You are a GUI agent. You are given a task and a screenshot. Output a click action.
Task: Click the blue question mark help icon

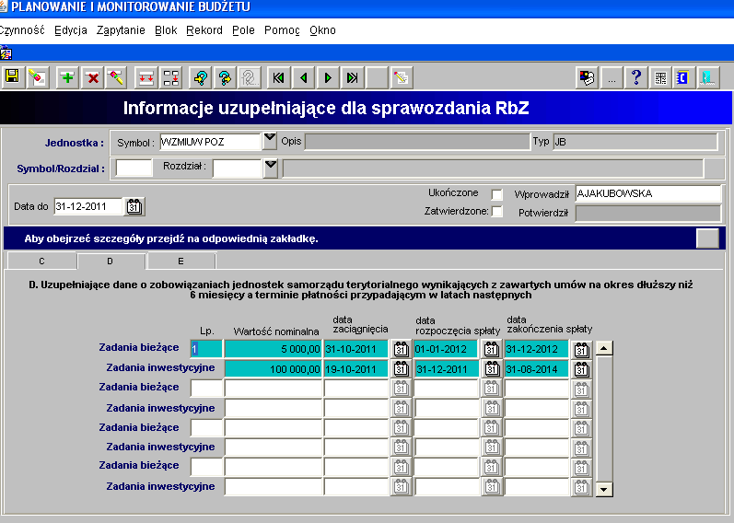(636, 77)
